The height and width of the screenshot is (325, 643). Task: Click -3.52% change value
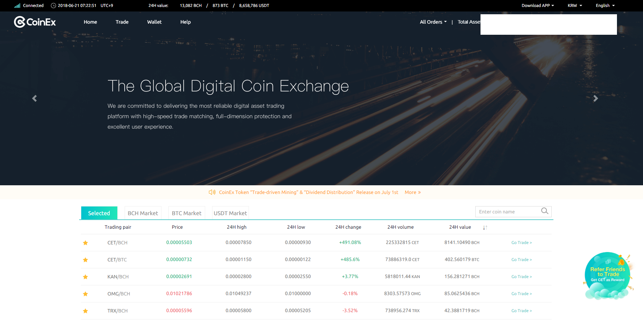point(350,310)
